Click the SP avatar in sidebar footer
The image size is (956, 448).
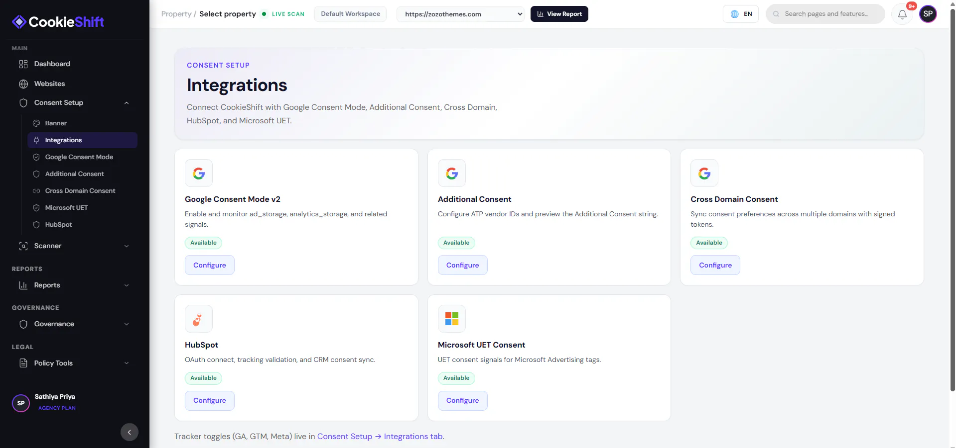click(21, 403)
